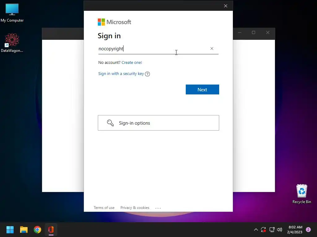Screen dimensions: 317x237
Task: Click the sync status tray icon
Action: (x=263, y=230)
